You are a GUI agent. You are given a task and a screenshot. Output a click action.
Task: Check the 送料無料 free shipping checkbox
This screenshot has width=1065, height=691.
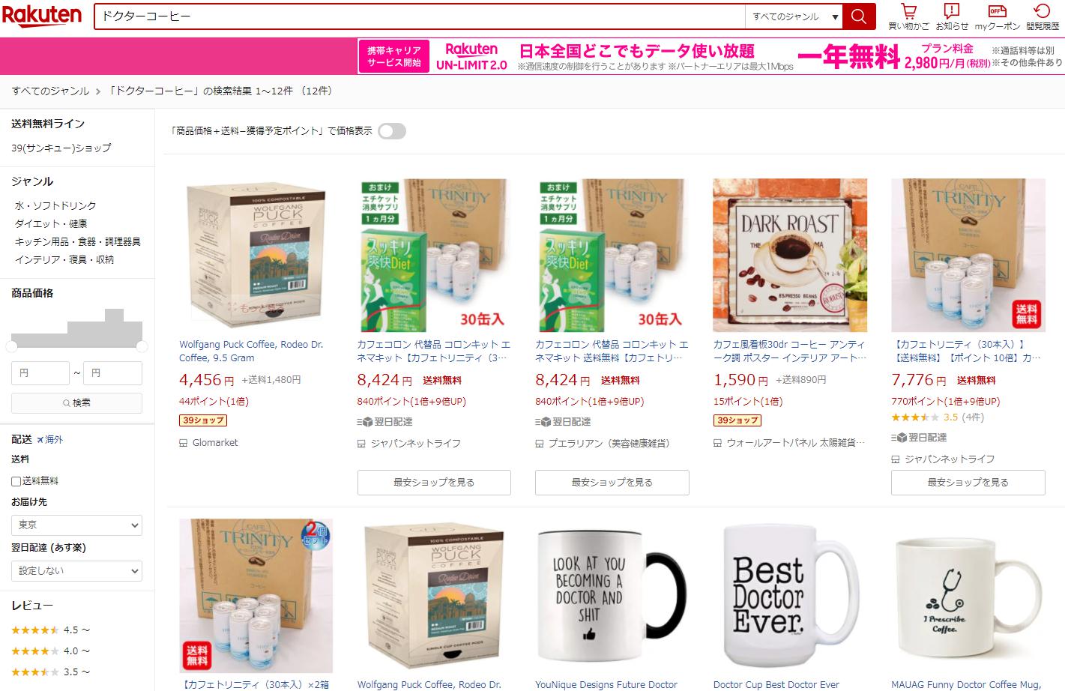pyautogui.click(x=16, y=481)
